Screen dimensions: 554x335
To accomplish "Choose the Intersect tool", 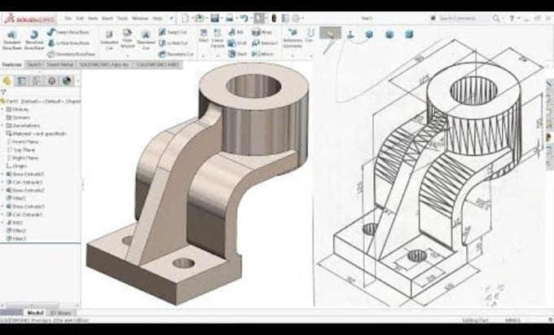I will tap(265, 43).
